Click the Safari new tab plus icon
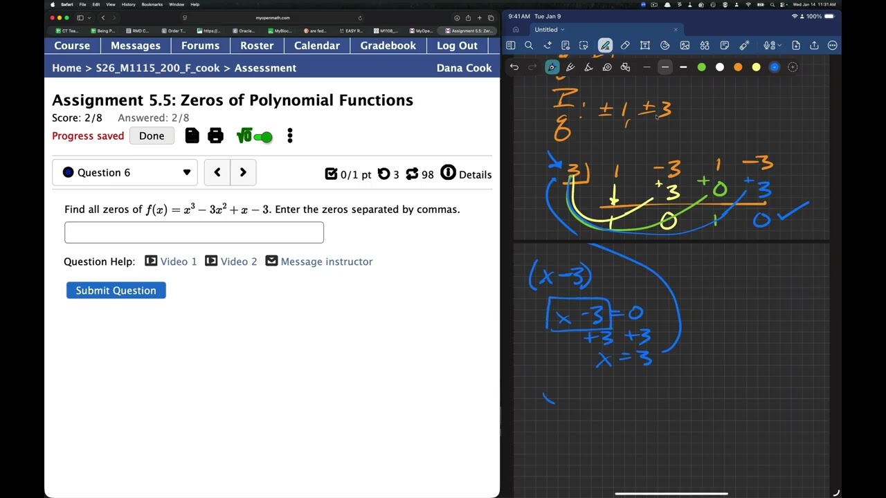The width and height of the screenshot is (886, 498). (x=479, y=18)
